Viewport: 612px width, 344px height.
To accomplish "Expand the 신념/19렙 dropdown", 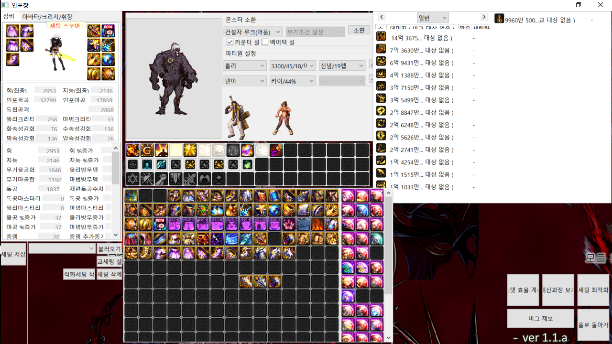I will [342, 65].
